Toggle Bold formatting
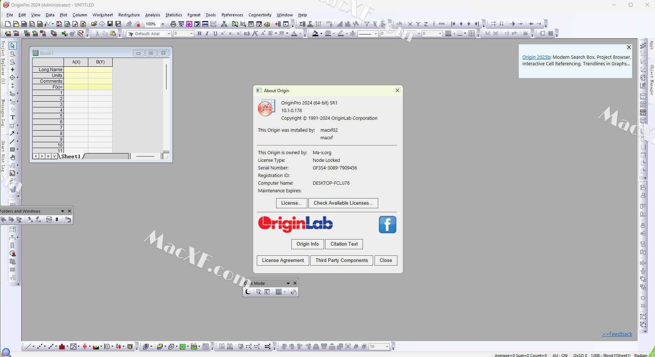655x357 pixels. point(199,34)
